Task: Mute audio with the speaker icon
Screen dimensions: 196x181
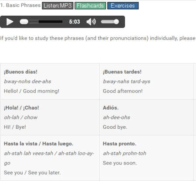Action: [91, 22]
